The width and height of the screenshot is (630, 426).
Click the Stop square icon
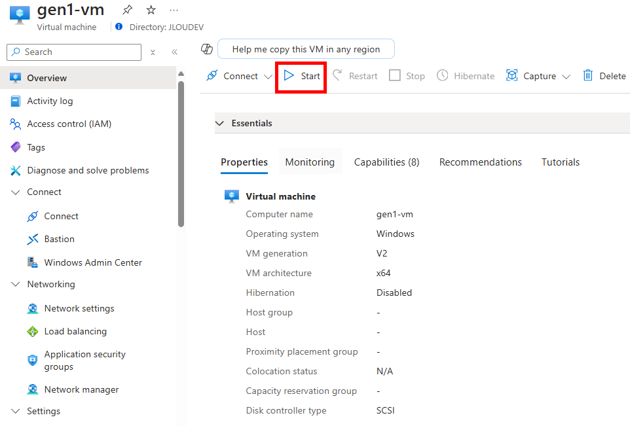click(394, 75)
